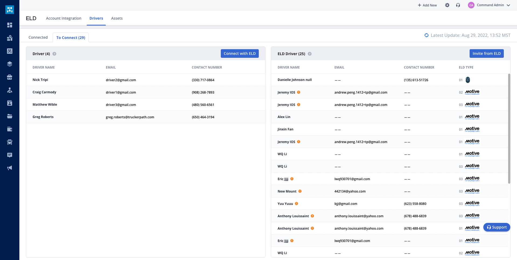This screenshot has width=517, height=260.
Task: Click phone number (480) 560-6561
Action: 203,105
